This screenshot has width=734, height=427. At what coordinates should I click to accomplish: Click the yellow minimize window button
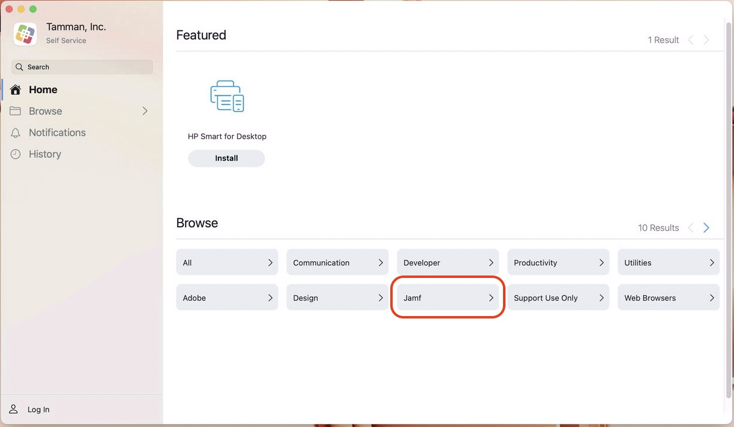(21, 9)
